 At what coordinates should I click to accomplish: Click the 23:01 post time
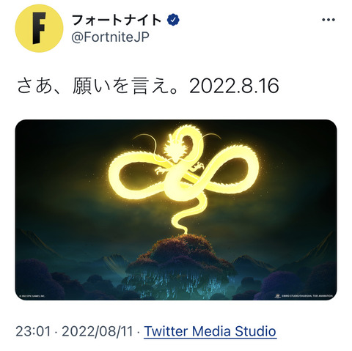(34, 331)
